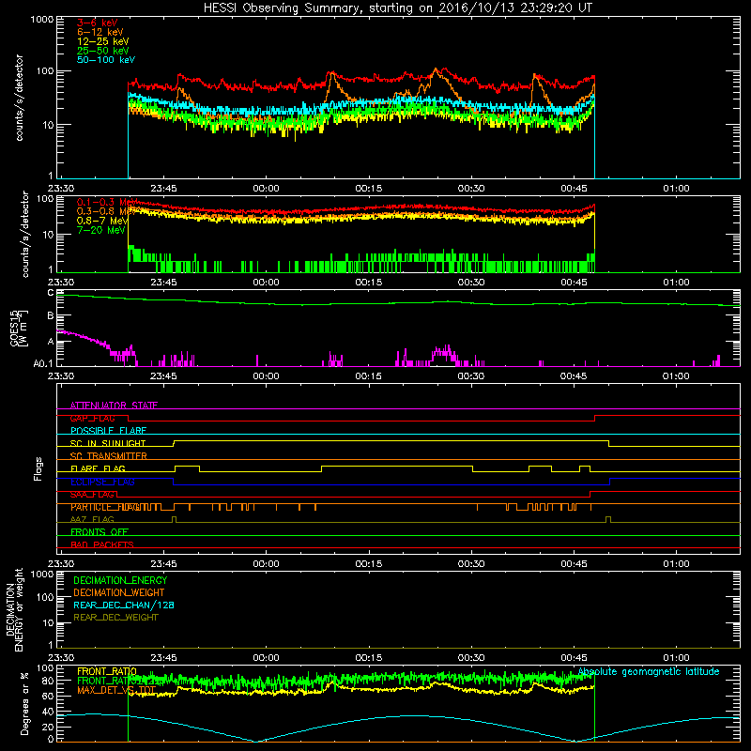Viewport: 751px width, 751px height.
Task: Click the 0.1-0.3 MeV legend label
Action: pos(107,202)
